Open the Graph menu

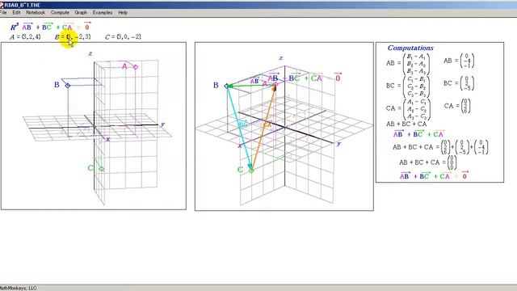coord(81,13)
